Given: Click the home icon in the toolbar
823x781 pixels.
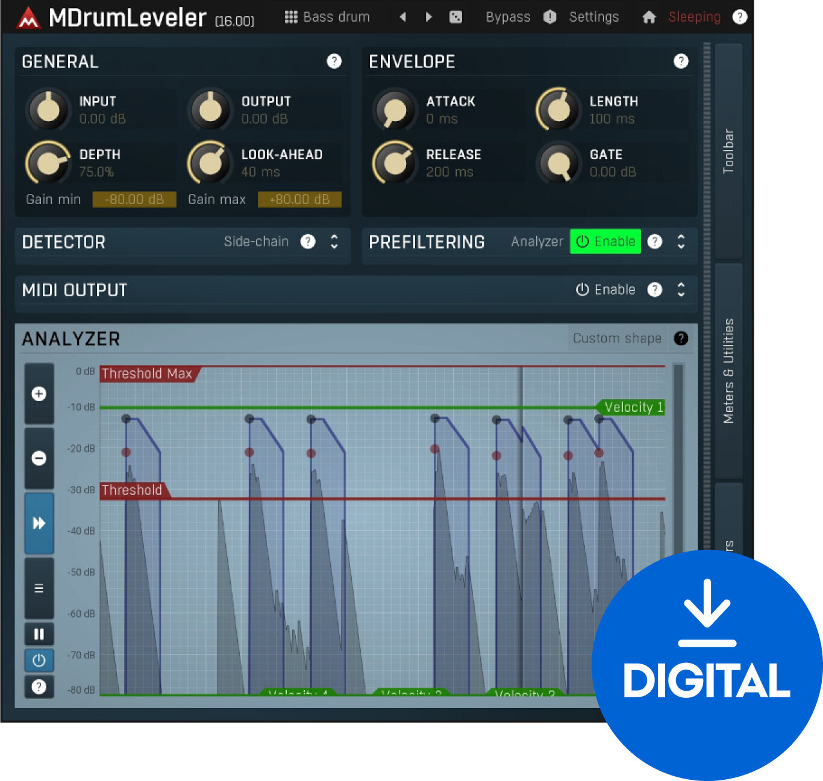Looking at the screenshot, I should click(649, 16).
